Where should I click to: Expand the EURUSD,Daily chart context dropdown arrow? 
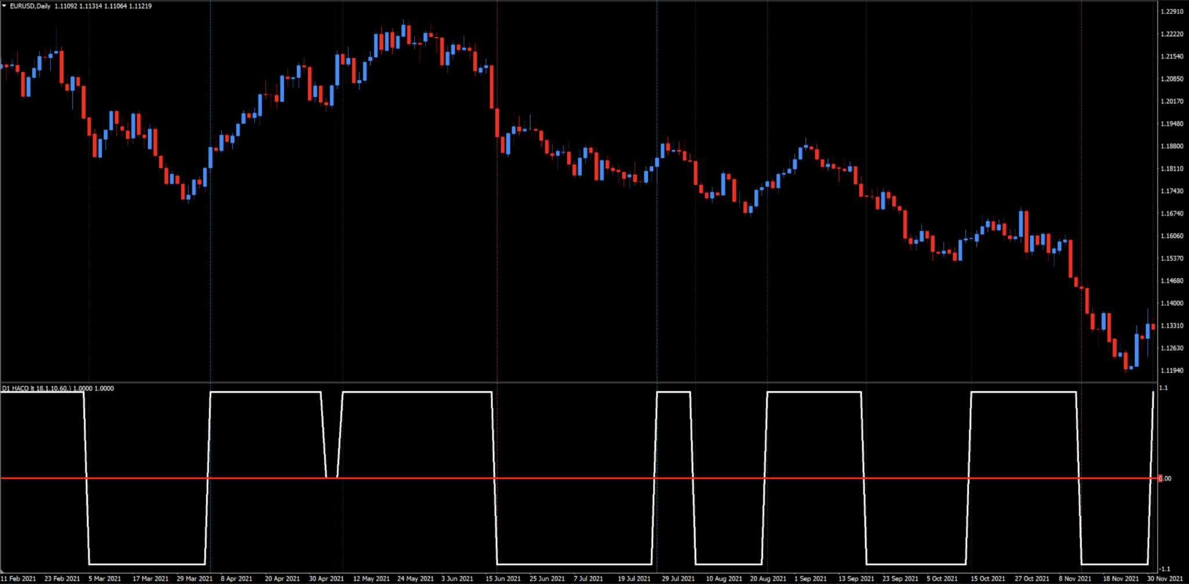click(x=5, y=5)
